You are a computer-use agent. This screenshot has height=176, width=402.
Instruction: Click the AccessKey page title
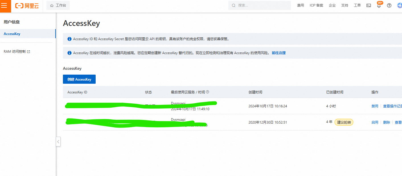pyautogui.click(x=81, y=23)
